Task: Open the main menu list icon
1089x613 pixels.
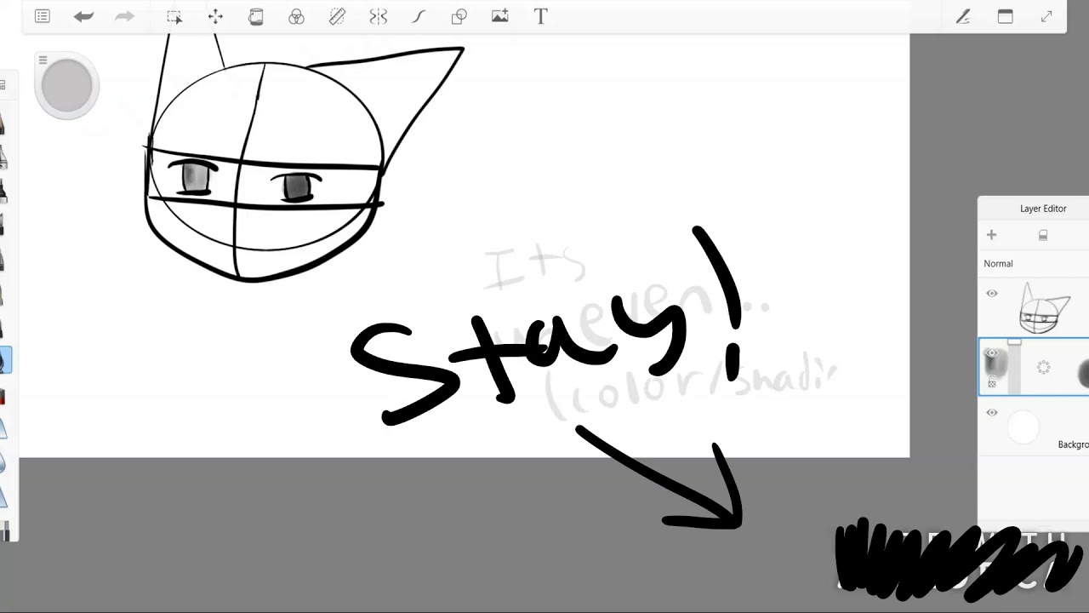Action: pyautogui.click(x=43, y=16)
